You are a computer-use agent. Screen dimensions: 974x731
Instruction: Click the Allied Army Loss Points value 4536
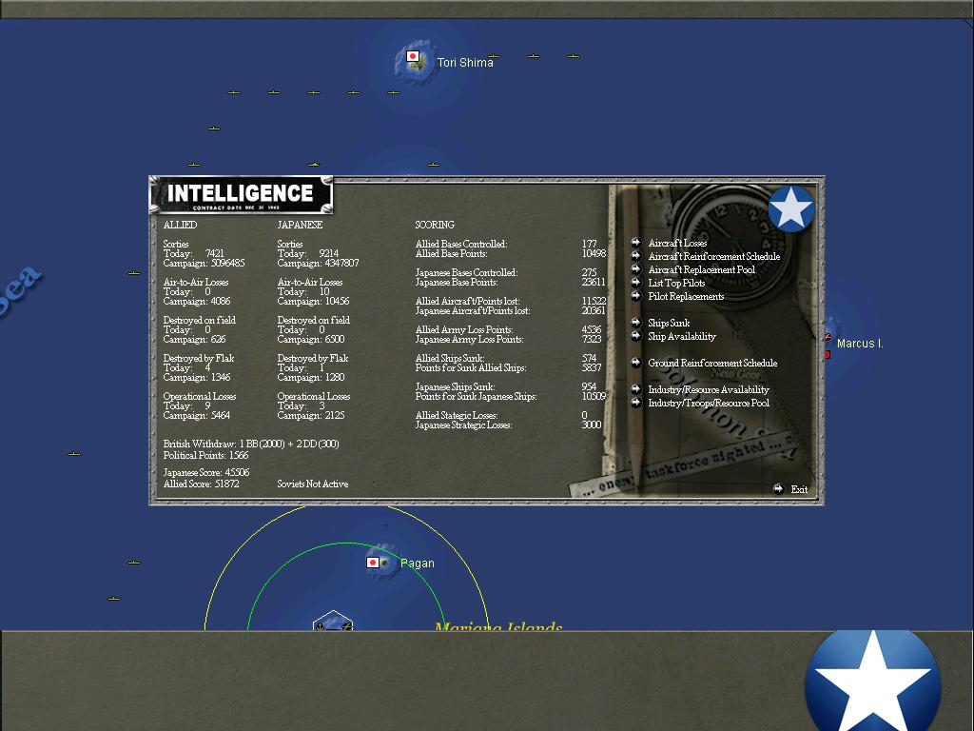[591, 329]
